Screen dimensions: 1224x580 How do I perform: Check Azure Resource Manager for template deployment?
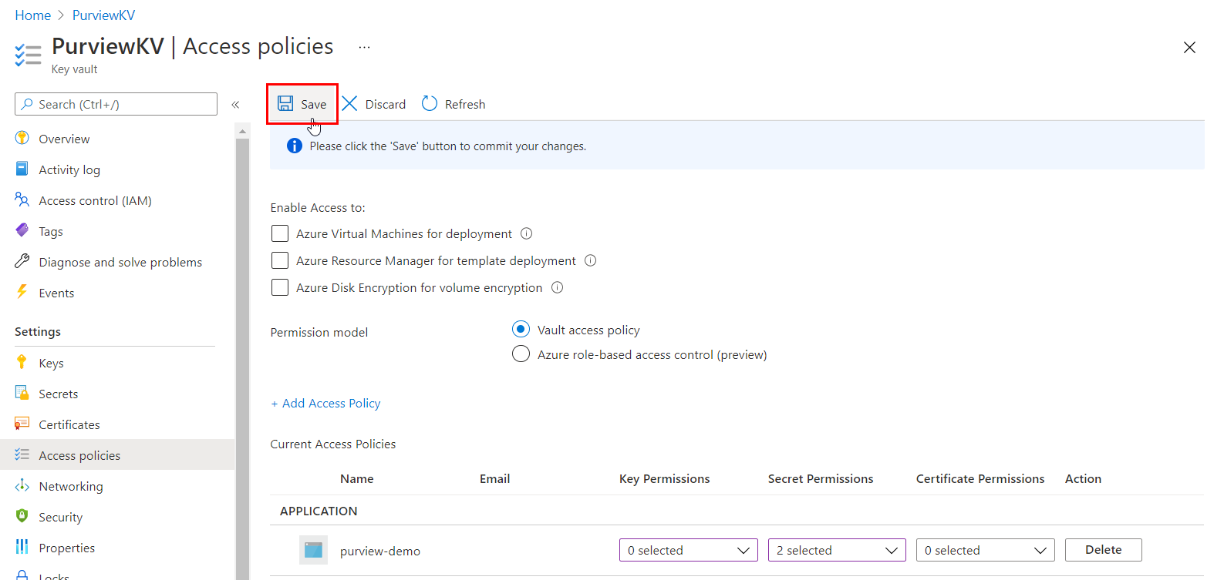pos(280,260)
